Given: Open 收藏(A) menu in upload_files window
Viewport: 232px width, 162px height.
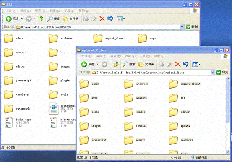Looking at the screenshot, I should 130,56.
